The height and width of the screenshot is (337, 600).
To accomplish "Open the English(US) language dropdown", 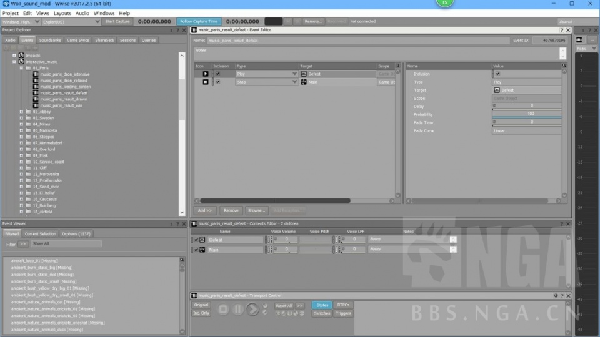I will pyautogui.click(x=71, y=22).
